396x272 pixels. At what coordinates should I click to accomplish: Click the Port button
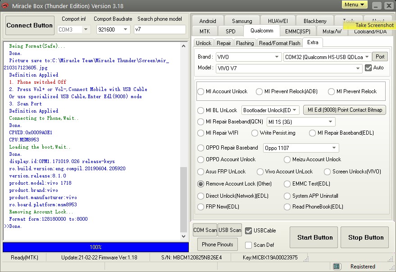[380, 57]
